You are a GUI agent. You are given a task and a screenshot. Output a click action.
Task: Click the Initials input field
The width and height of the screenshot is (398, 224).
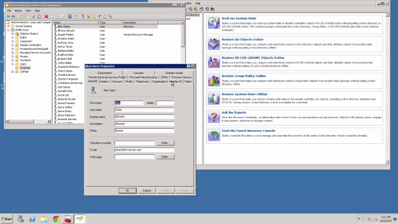(x=165, y=103)
